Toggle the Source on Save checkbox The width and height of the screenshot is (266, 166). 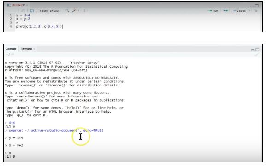coord(38,11)
